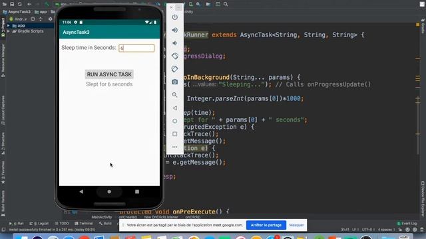The width and height of the screenshot is (426, 239).
Task: Click onCreate() in the editor breadcrumb
Action: pyautogui.click(x=128, y=217)
